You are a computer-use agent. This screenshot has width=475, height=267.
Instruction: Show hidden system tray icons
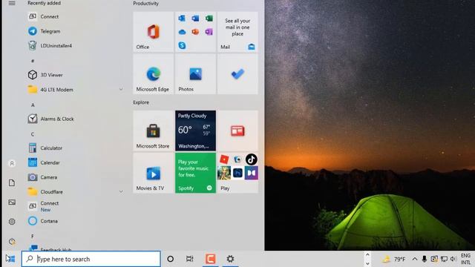(415, 259)
